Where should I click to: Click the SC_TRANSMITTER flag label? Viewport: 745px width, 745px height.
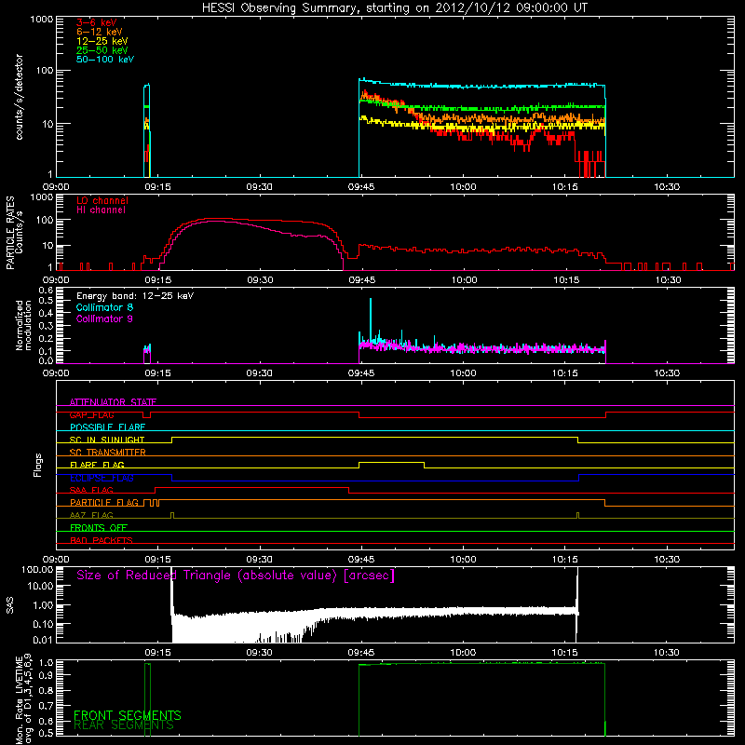(108, 453)
